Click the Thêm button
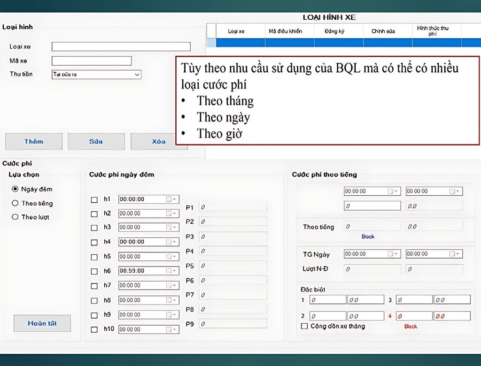This screenshot has width=481, height=366. coord(34,141)
